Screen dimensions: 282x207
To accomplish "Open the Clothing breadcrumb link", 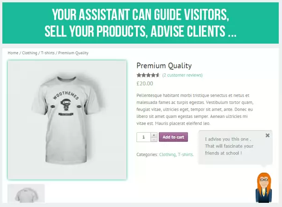I will coord(30,53).
